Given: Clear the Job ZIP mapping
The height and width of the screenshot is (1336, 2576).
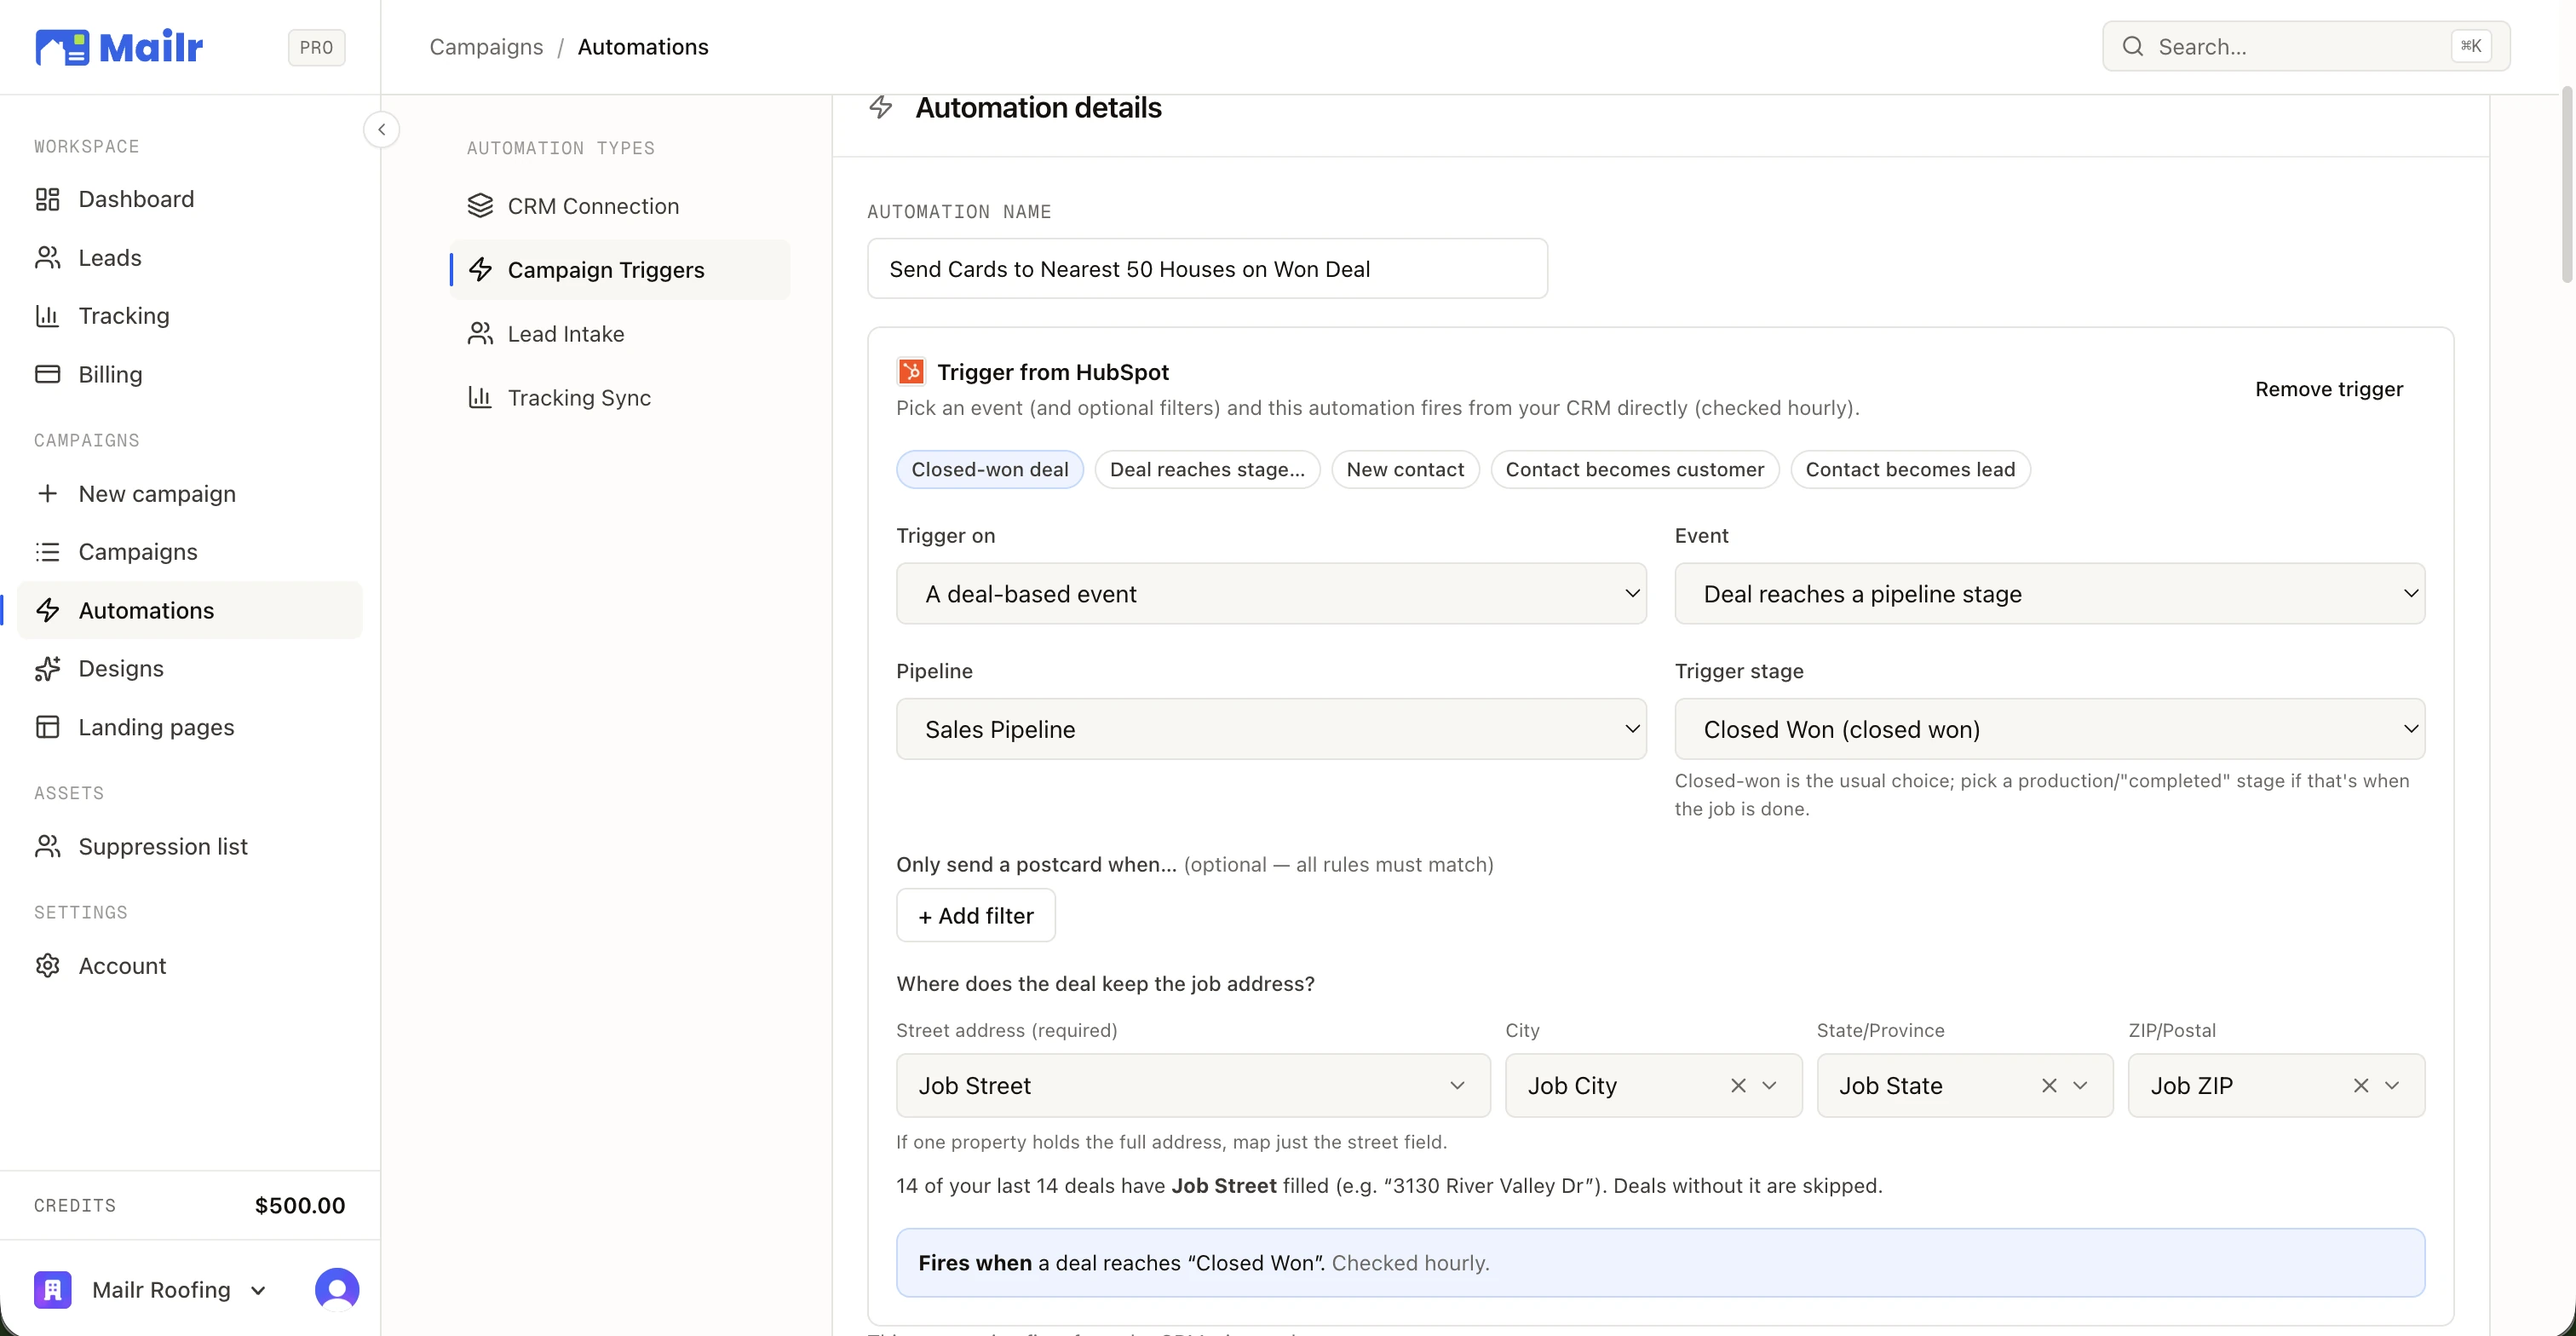Looking at the screenshot, I should tap(2361, 1086).
